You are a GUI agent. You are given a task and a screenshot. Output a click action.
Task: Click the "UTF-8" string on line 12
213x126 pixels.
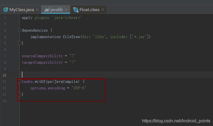(79, 88)
